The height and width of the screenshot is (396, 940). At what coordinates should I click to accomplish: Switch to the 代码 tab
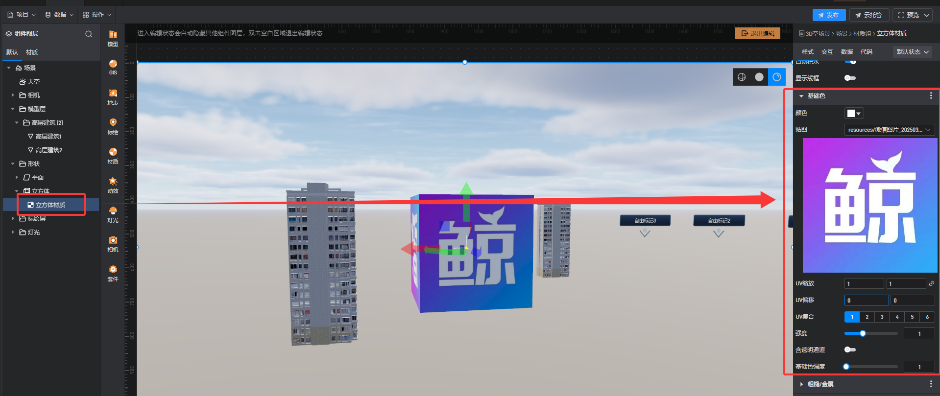(x=867, y=52)
